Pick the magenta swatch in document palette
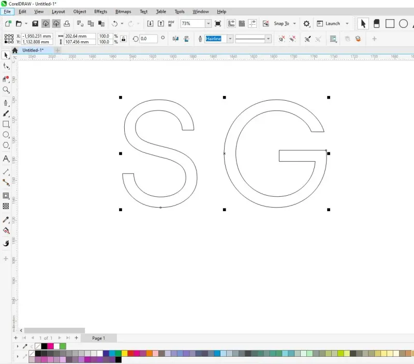Viewport: 414px width, 364px height. (x=50, y=346)
